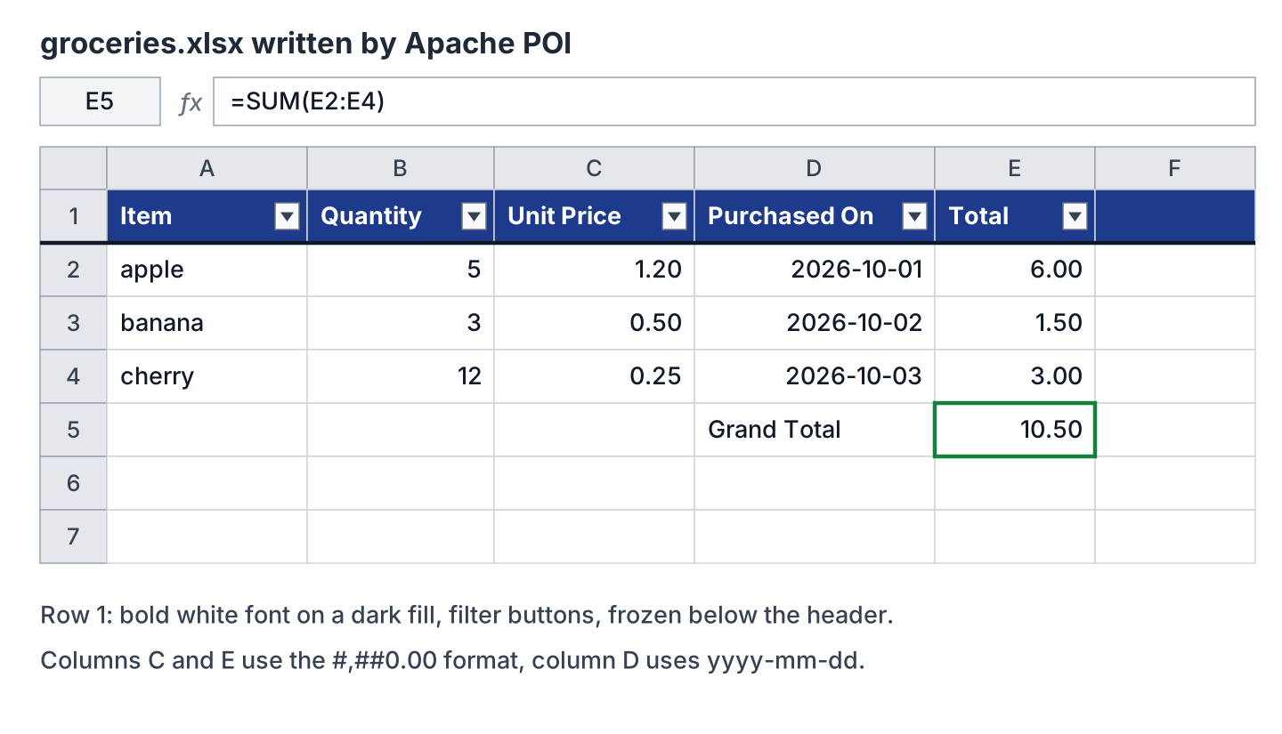Open the Quantity column filter dropdown

(x=475, y=216)
